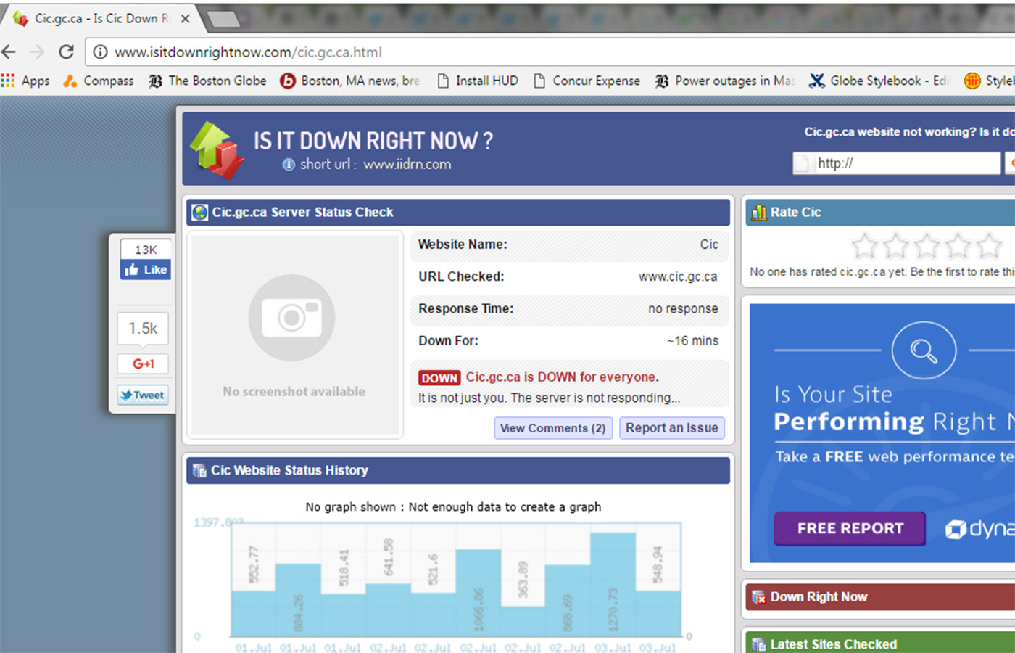Click the Down Right Now panel header
This screenshot has width=1015, height=653.
[x=880, y=597]
